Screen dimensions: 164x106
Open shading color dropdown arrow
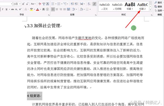point(84,10)
